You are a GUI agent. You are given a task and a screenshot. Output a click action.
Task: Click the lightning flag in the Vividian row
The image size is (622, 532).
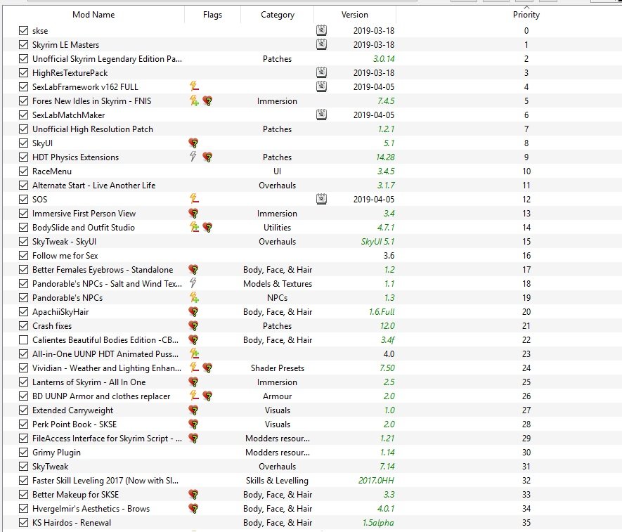[194, 368]
